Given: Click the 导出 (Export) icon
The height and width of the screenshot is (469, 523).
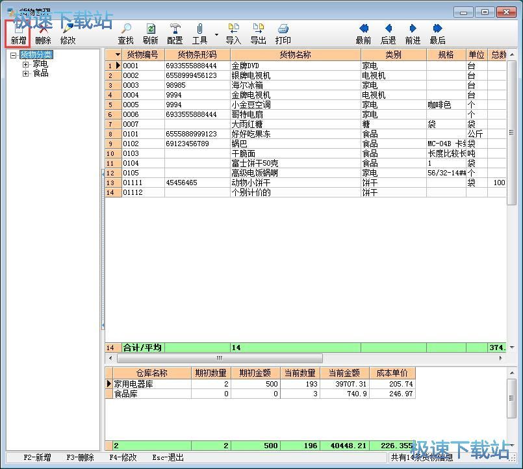Looking at the screenshot, I should pos(258,33).
